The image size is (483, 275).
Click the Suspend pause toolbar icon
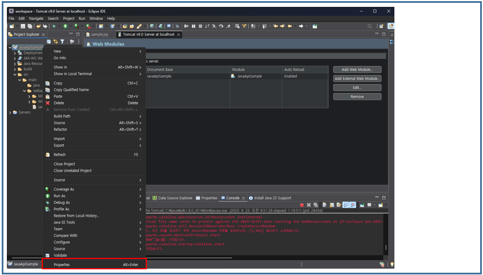tap(193, 26)
